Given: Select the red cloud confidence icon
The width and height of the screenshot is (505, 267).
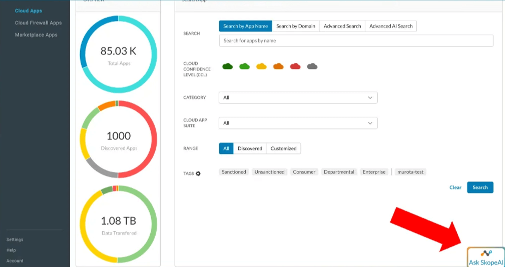Looking at the screenshot, I should click(x=295, y=66).
